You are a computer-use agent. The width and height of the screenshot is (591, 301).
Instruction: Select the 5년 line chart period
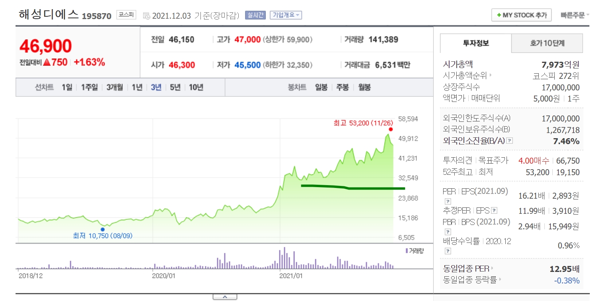click(175, 88)
